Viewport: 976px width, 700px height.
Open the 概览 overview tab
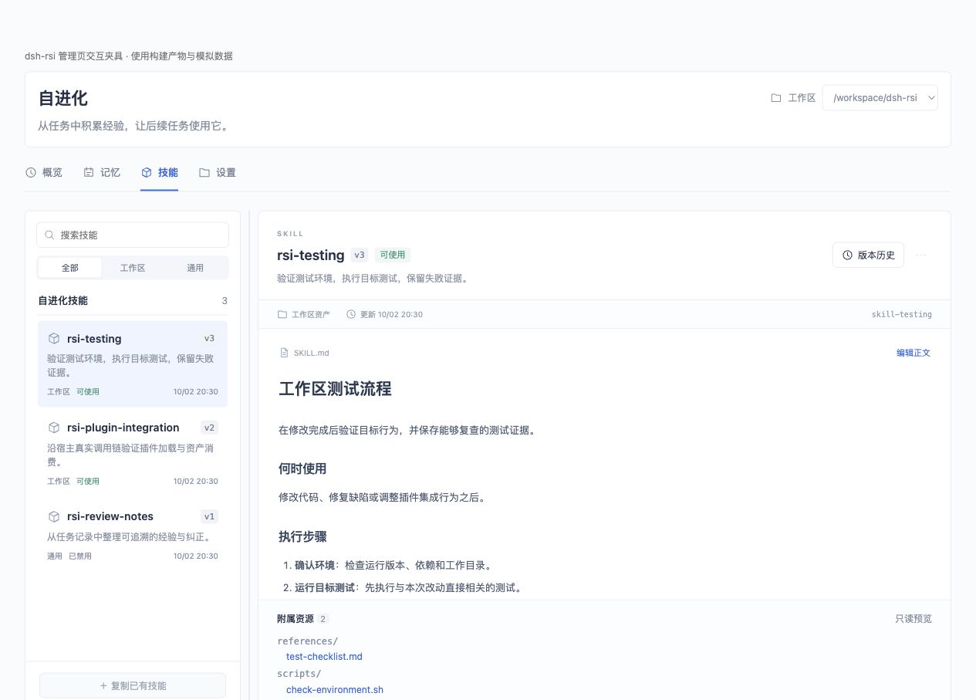tap(44, 173)
